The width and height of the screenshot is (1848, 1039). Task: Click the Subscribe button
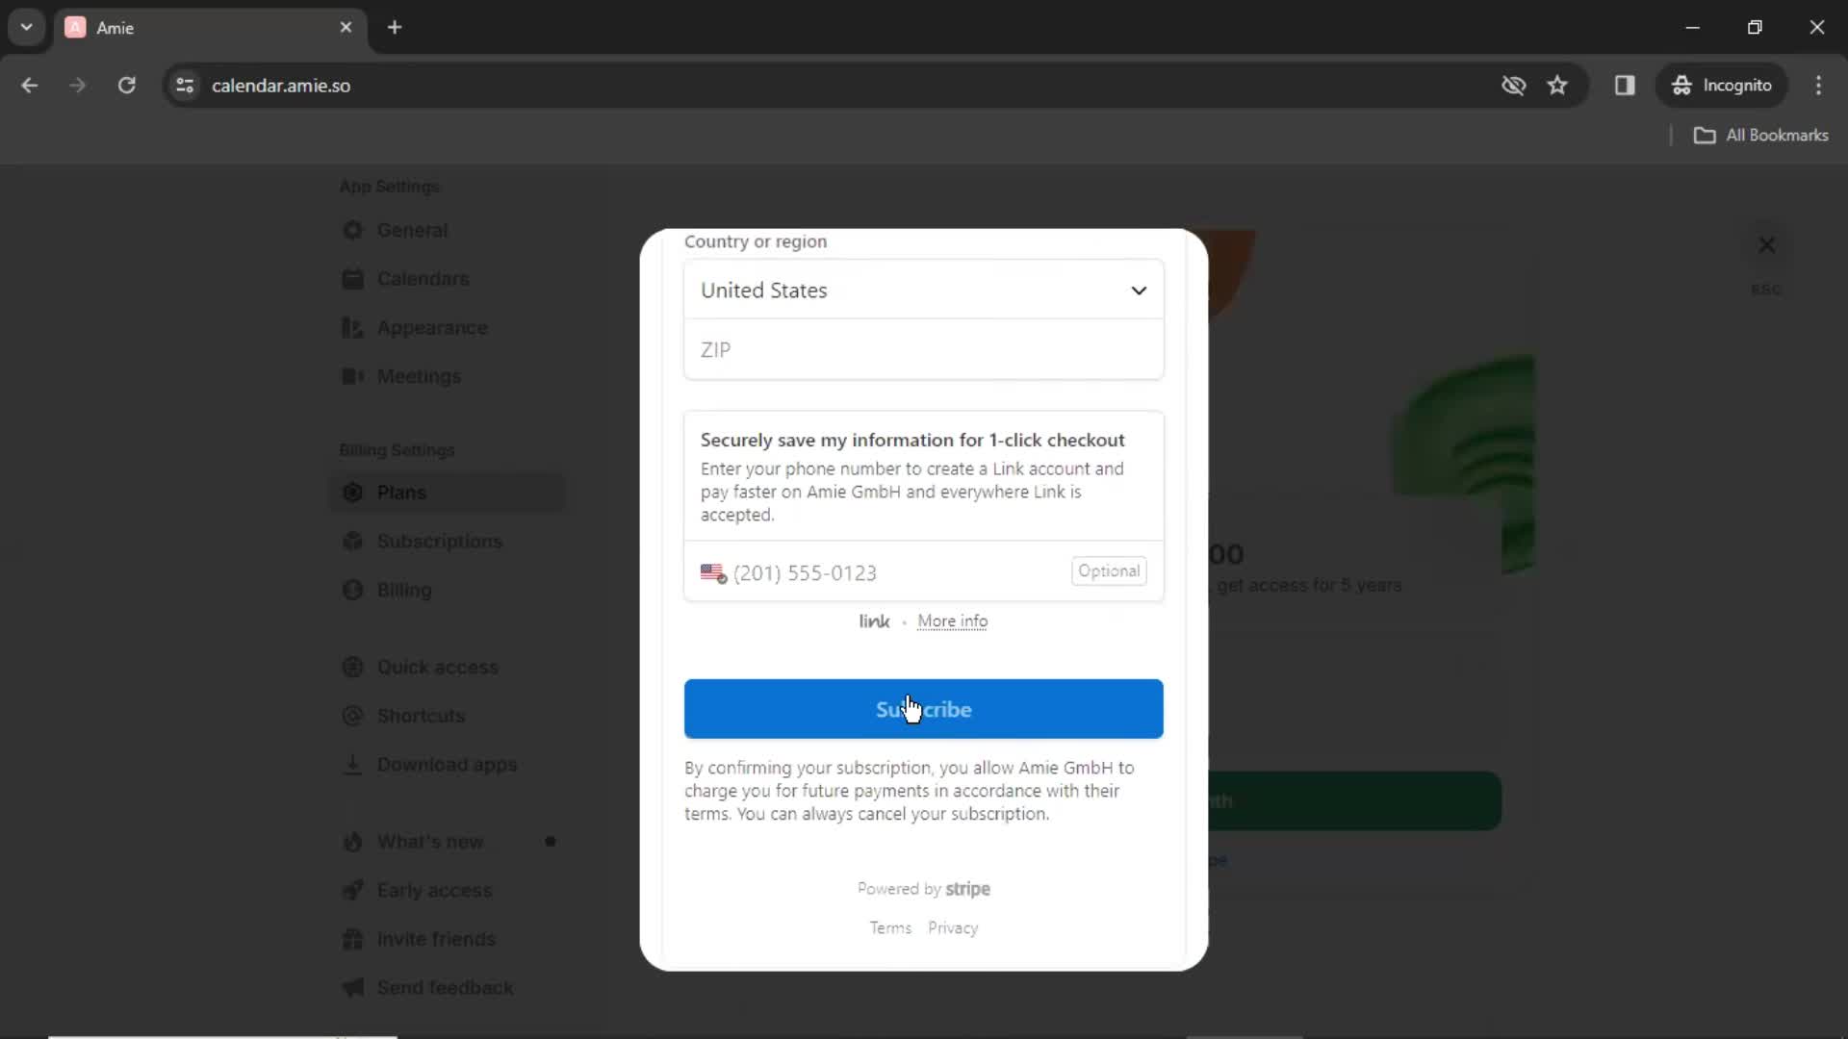pyautogui.click(x=924, y=709)
